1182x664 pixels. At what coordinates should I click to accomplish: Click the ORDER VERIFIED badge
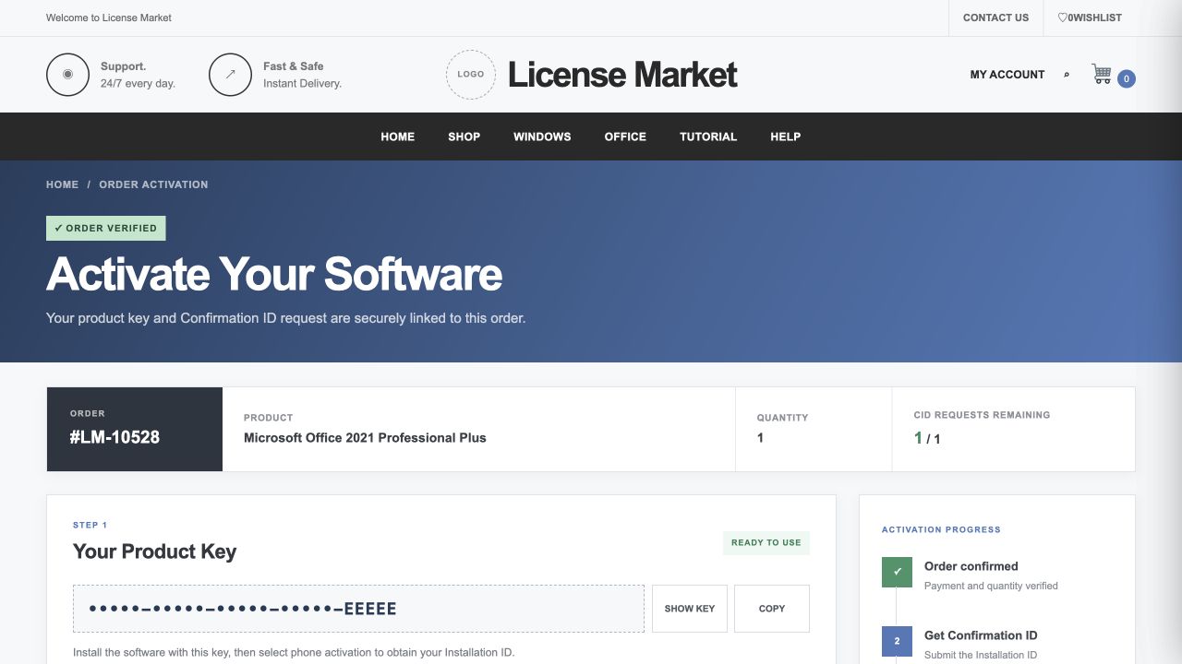[x=106, y=228]
